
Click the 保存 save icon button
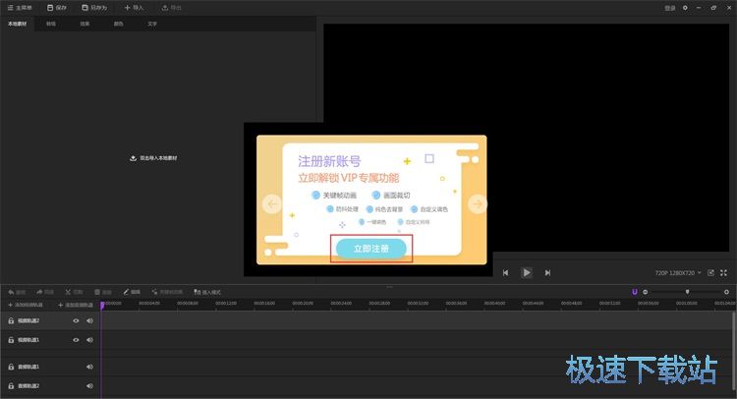pyautogui.click(x=57, y=7)
